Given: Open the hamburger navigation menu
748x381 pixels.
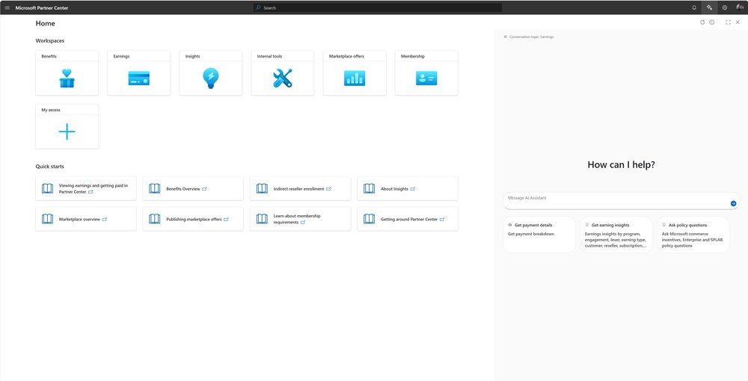Looking at the screenshot, I should click(x=7, y=7).
